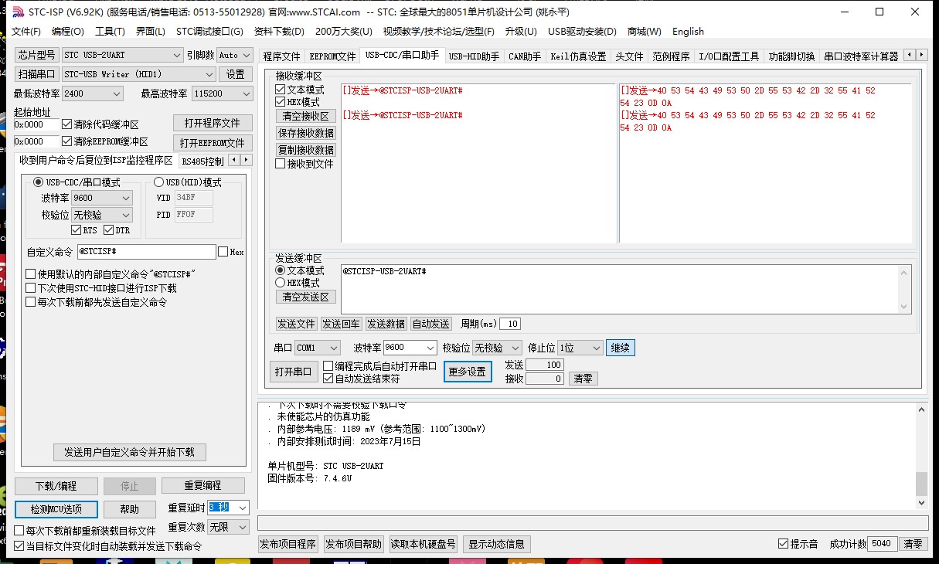Expand the chip model STC USB-2UART dropdown
939x564 pixels.
176,56
